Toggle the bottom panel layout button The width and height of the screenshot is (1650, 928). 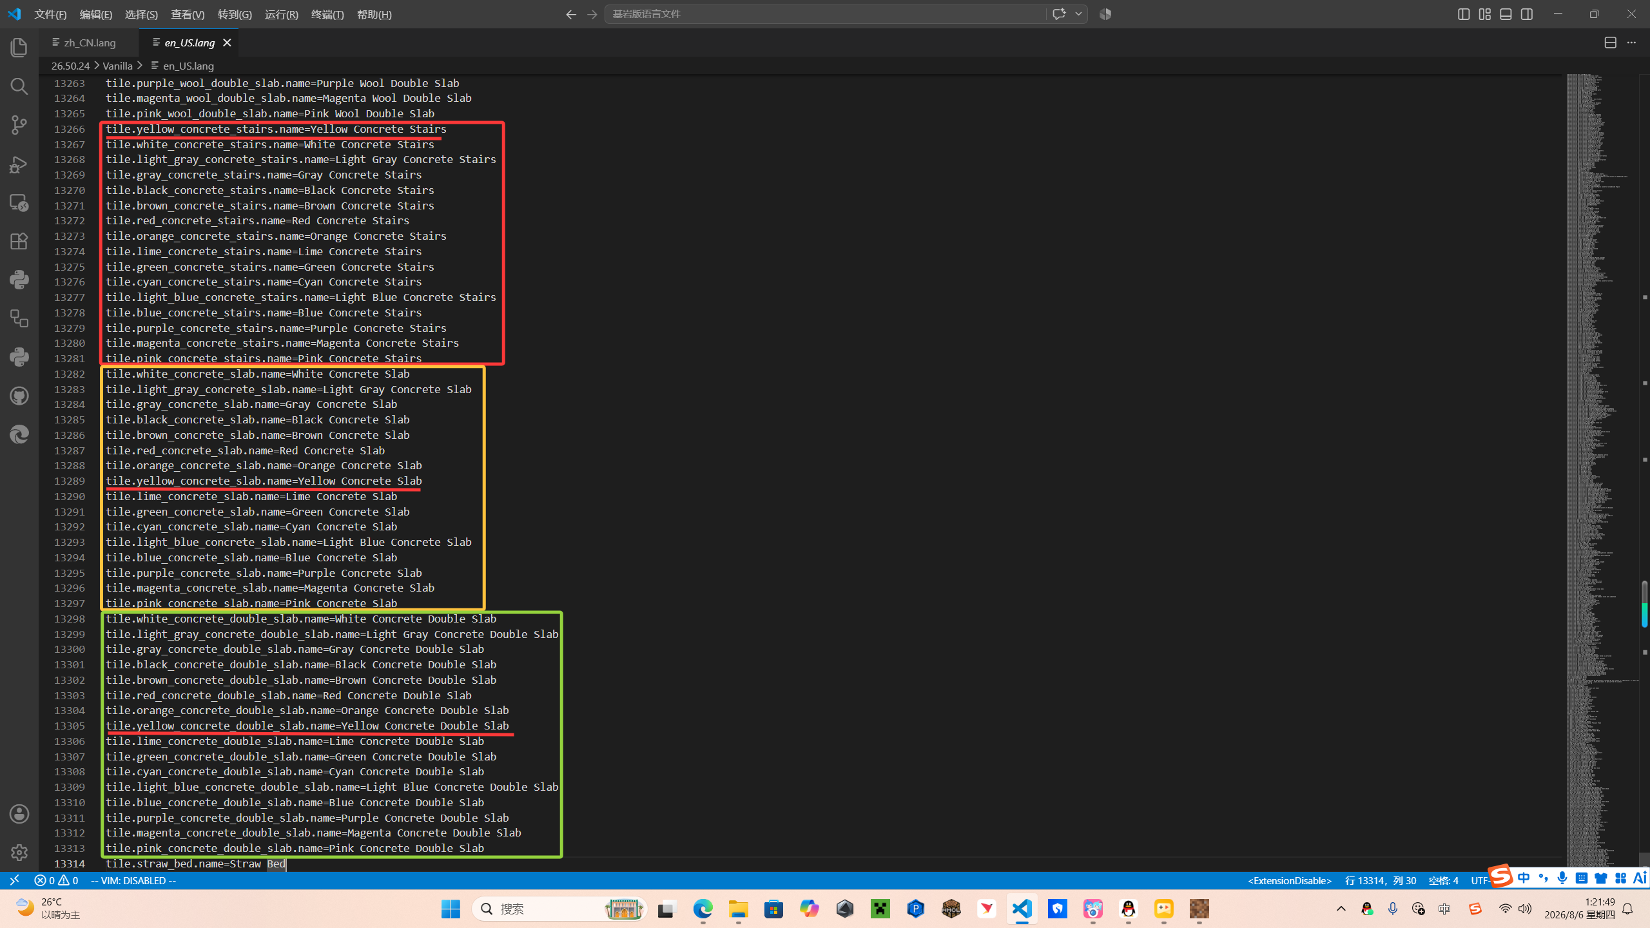click(x=1506, y=14)
